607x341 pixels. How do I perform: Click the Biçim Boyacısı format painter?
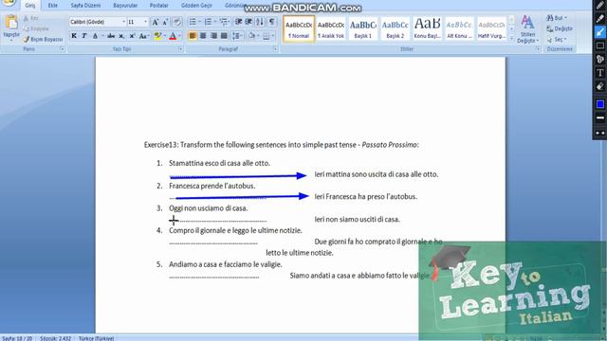[43, 40]
